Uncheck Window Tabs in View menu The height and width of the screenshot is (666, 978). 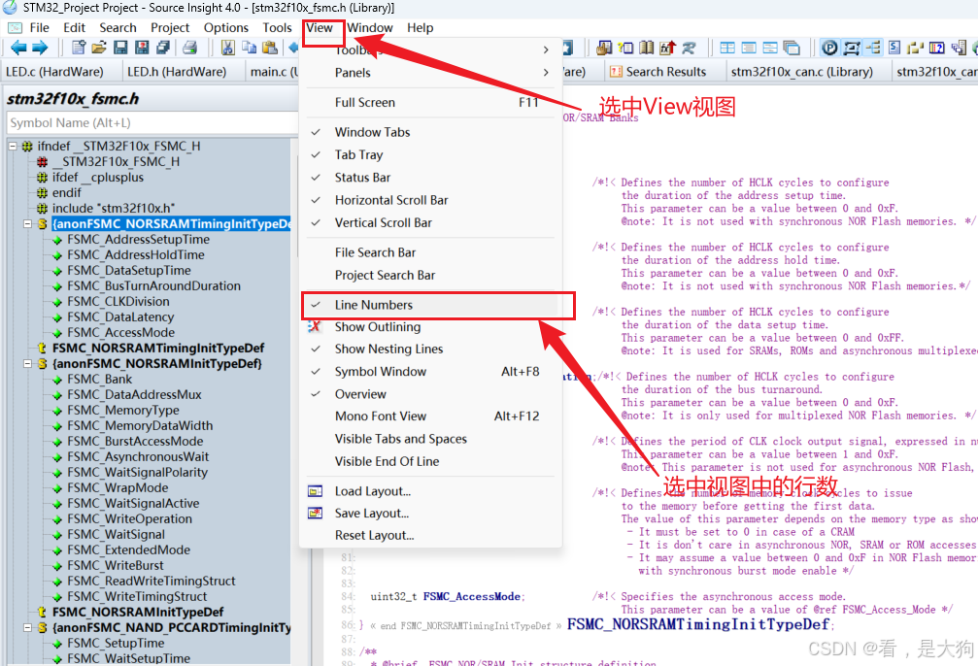(x=431, y=132)
